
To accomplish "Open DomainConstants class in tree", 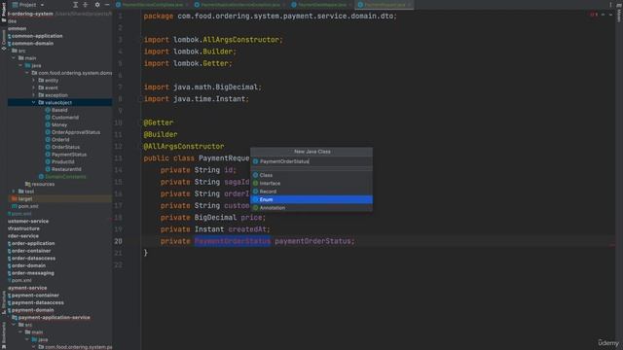I will click(x=65, y=177).
